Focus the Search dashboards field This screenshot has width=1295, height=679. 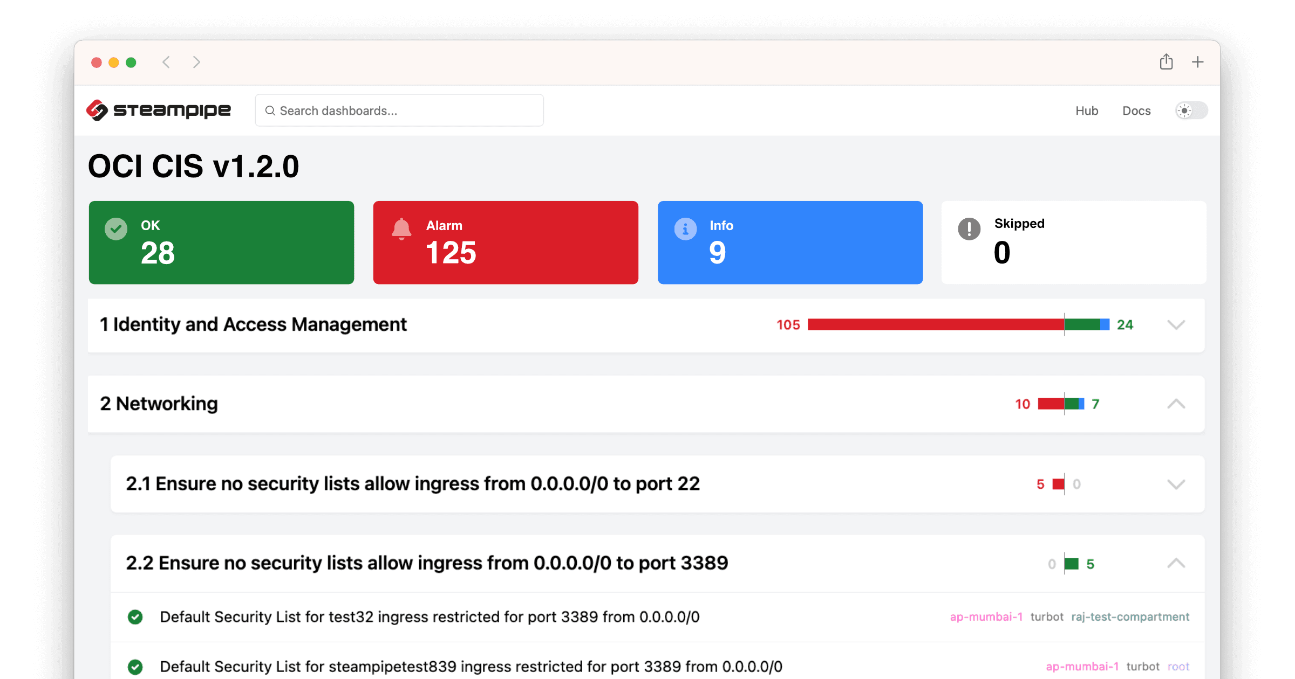click(x=399, y=110)
